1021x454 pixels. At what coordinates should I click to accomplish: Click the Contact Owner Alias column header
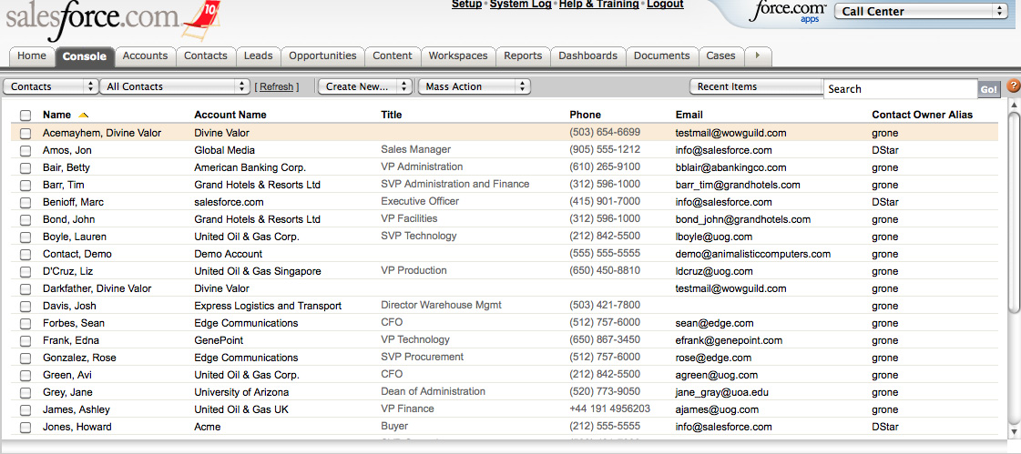(922, 116)
